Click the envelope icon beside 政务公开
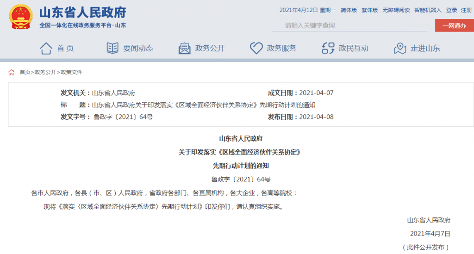This screenshot has width=474, height=254. 184,48
